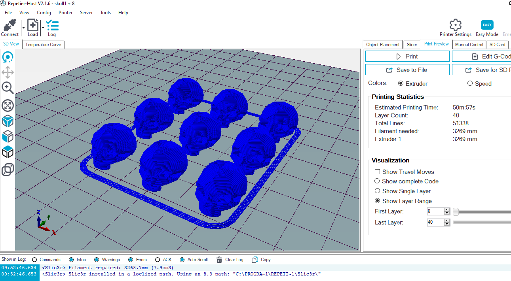The width and height of the screenshot is (511, 281).
Task: Open the Connect dropdown arrow
Action: pyautogui.click(x=23, y=28)
